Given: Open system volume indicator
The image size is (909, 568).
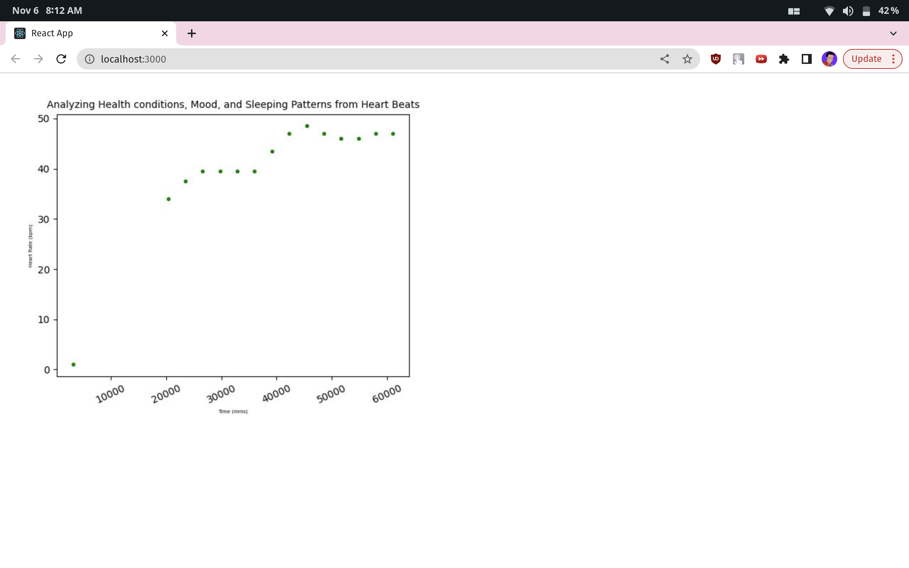Looking at the screenshot, I should click(x=848, y=11).
